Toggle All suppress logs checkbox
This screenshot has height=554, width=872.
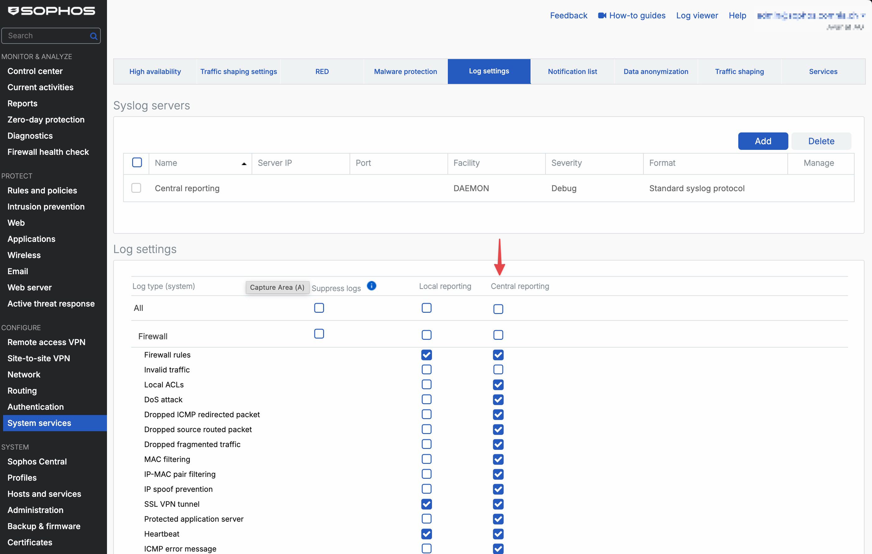click(x=319, y=308)
